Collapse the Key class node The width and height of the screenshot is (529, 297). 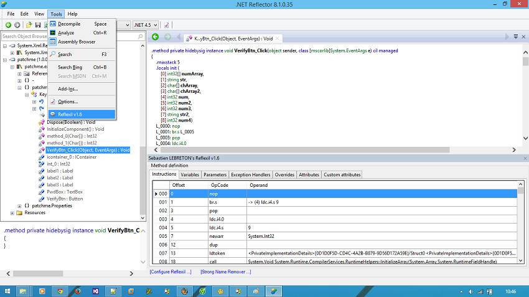(x=27, y=95)
